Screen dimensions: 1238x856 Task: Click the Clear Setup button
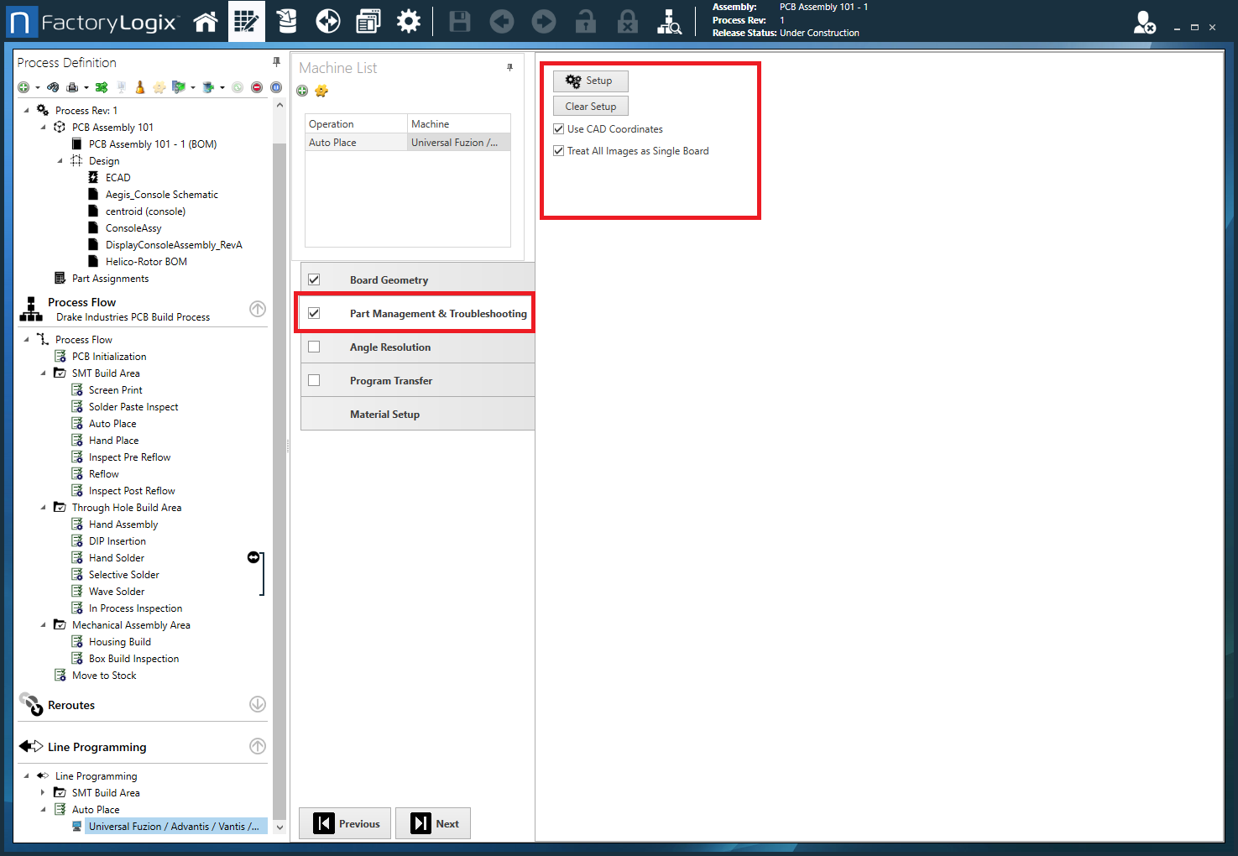[x=590, y=106]
